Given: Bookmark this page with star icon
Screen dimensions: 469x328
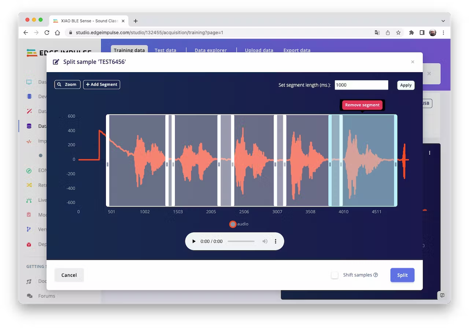Looking at the screenshot, I should [x=398, y=33].
